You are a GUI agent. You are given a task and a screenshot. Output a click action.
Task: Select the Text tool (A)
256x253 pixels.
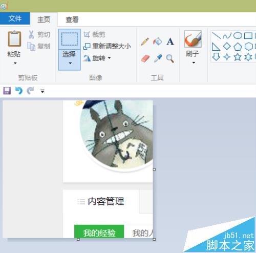tap(170, 41)
